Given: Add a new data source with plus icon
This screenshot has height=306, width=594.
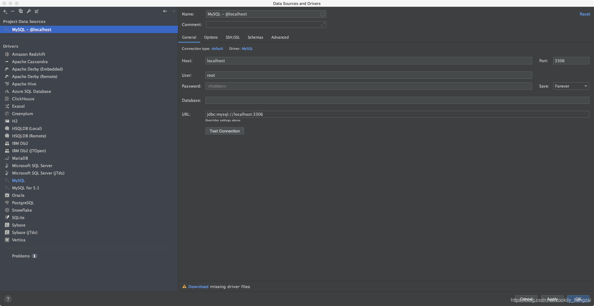Looking at the screenshot, I should pyautogui.click(x=5, y=11).
